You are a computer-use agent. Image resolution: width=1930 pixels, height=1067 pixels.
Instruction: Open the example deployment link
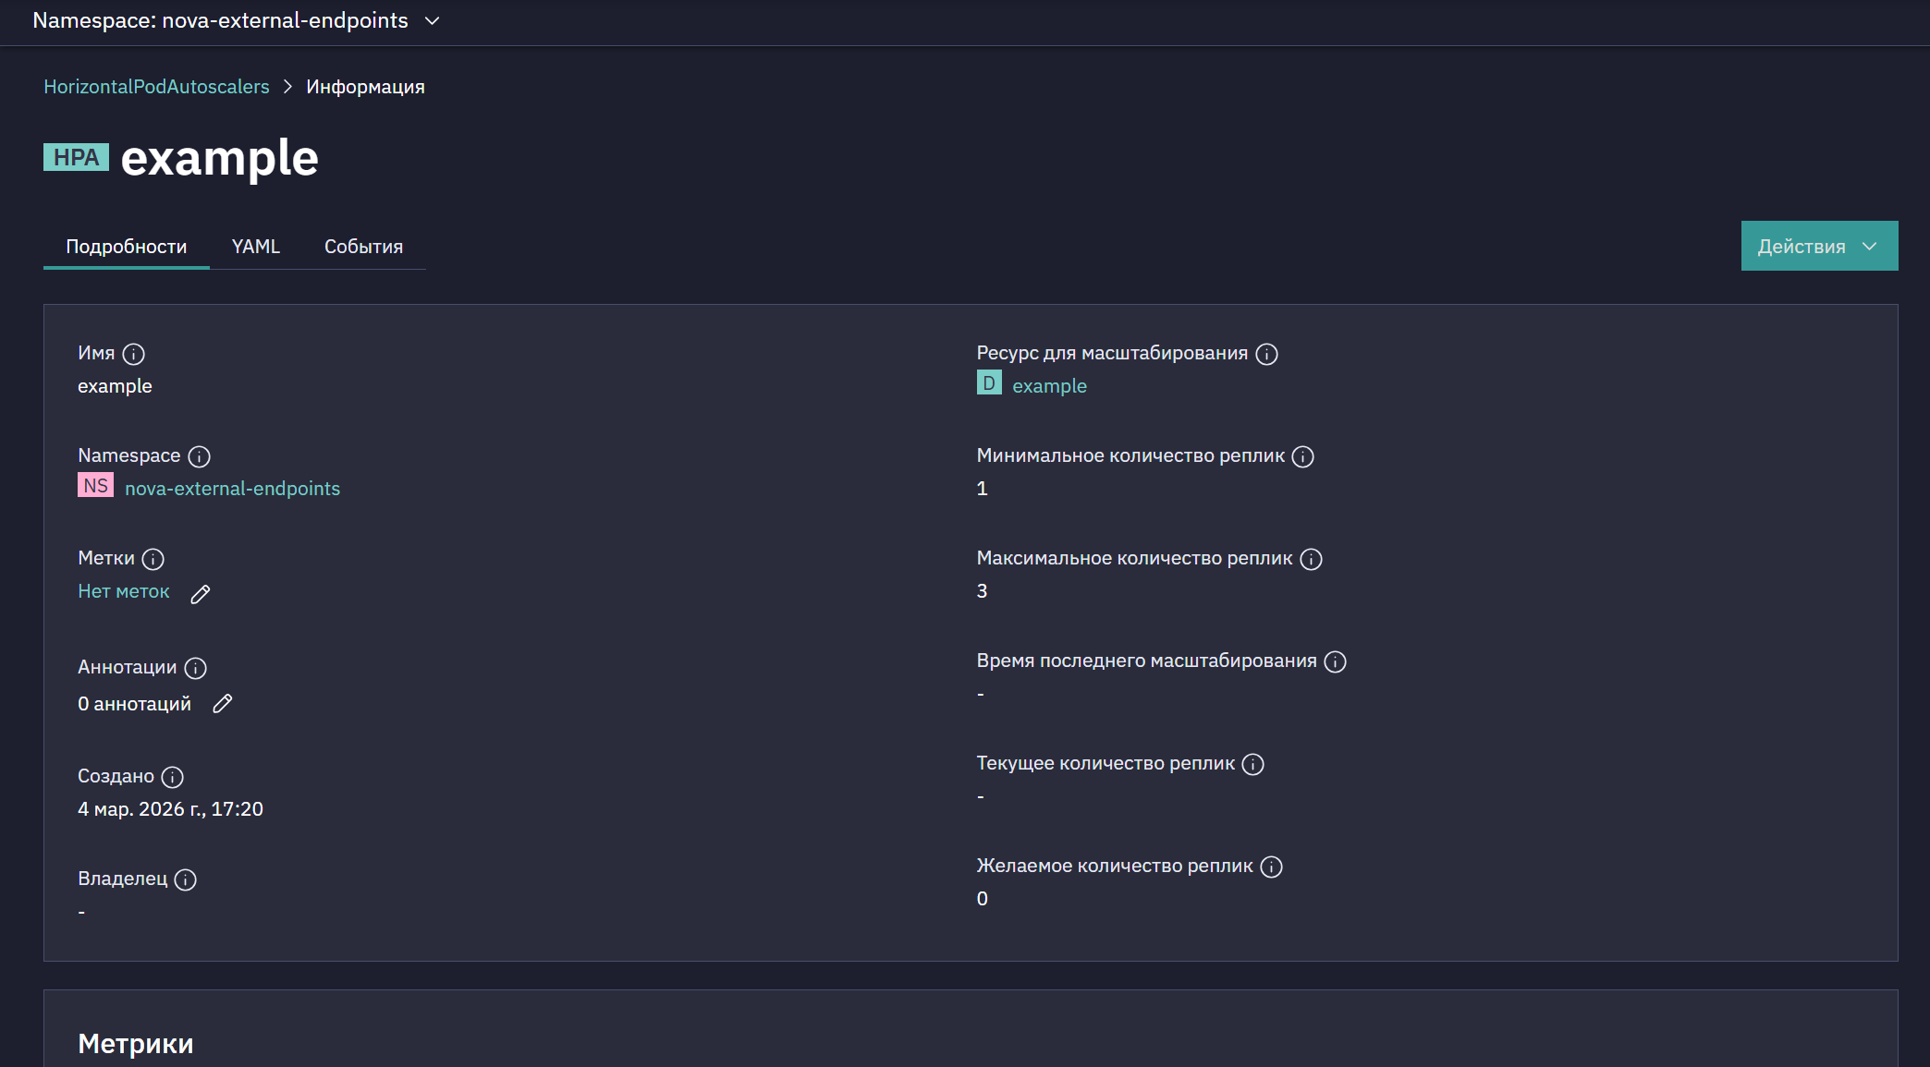point(1049,386)
